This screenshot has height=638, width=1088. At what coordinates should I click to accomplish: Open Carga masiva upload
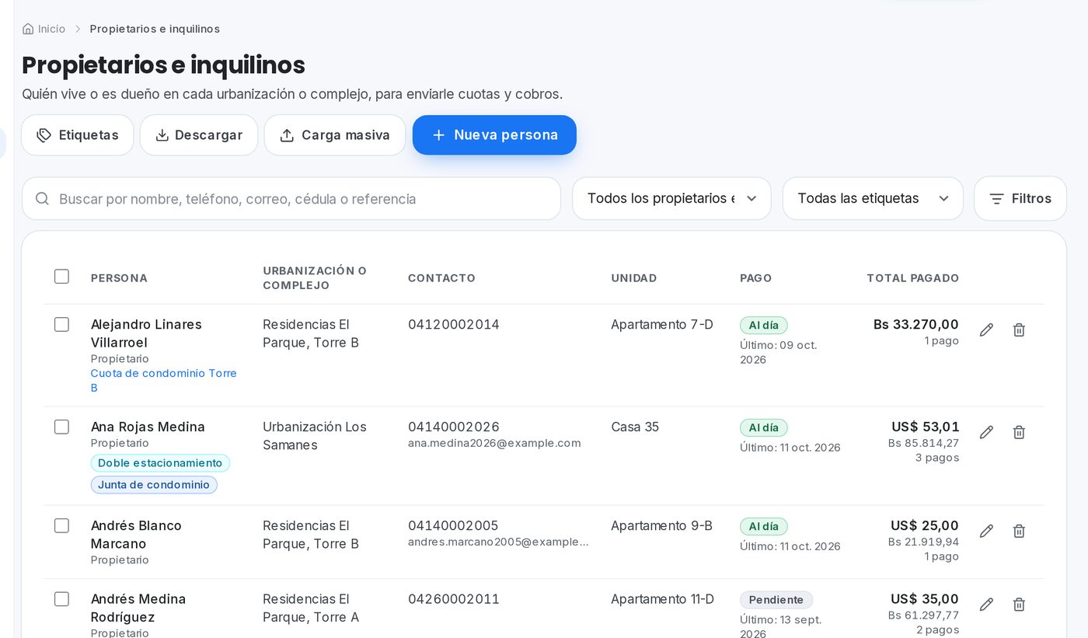(x=335, y=135)
